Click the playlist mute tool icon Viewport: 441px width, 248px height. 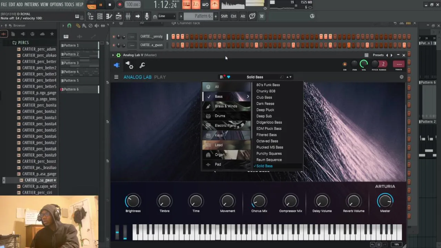click(96, 26)
